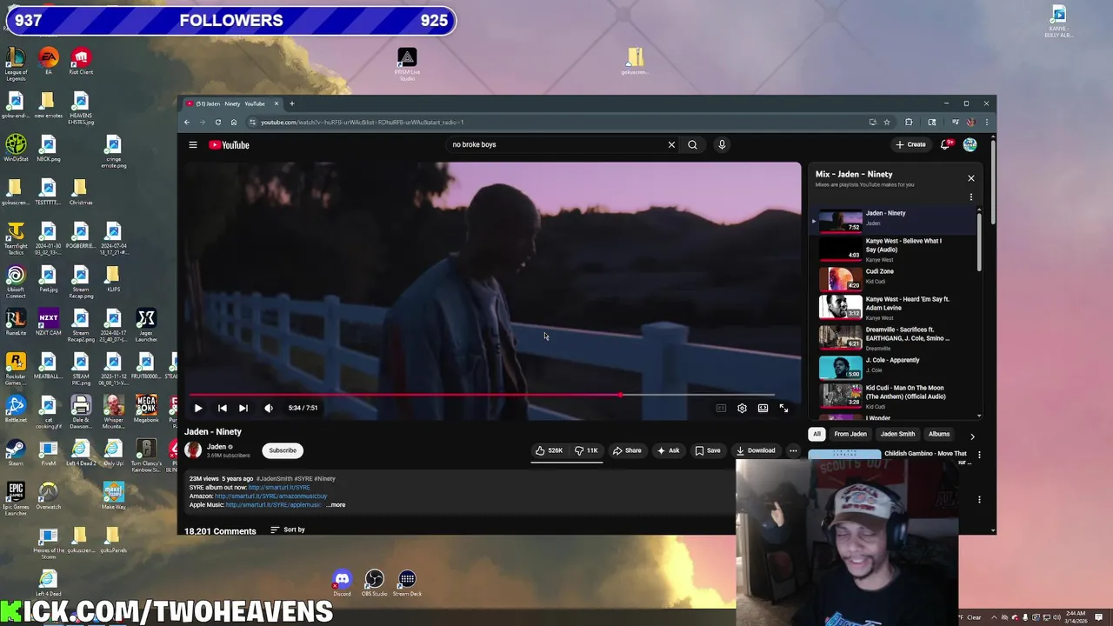Mute the video with the speaker icon
1113x626 pixels.
pyautogui.click(x=269, y=408)
